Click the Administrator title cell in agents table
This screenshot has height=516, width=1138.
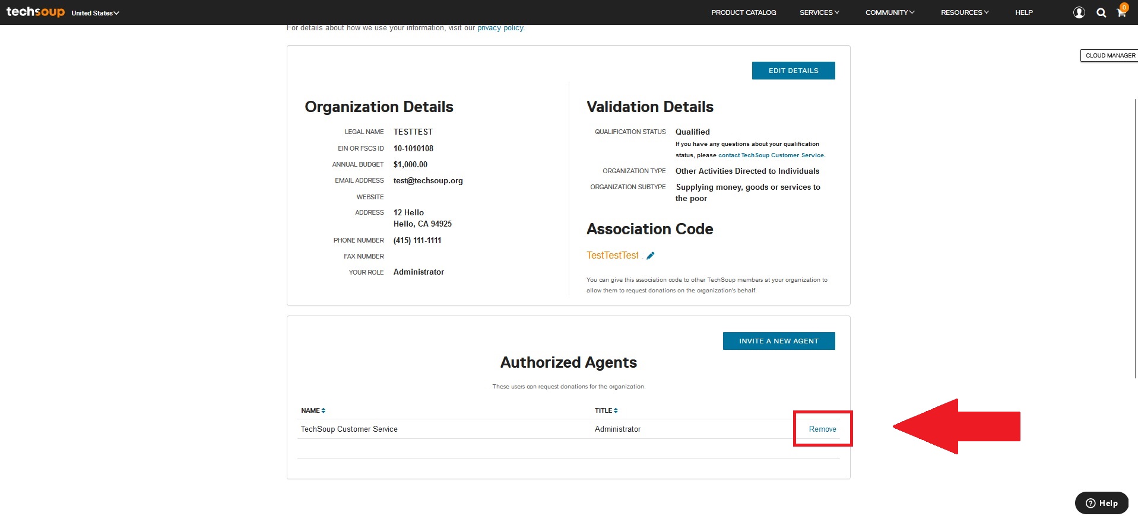point(617,429)
